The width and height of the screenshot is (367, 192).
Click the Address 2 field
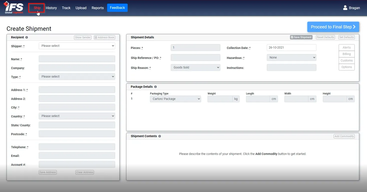[x=77, y=98]
